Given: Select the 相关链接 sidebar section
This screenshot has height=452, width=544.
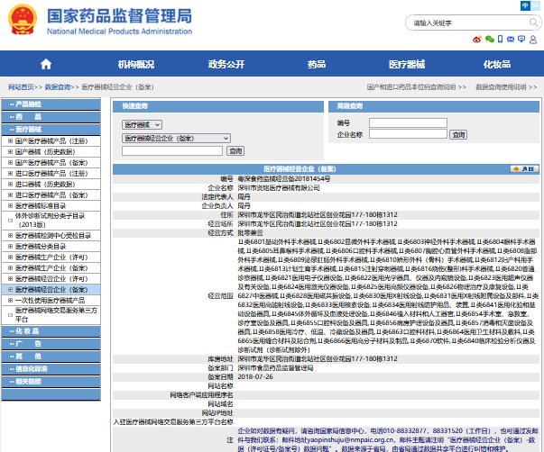Looking at the screenshot, I should (x=51, y=382).
